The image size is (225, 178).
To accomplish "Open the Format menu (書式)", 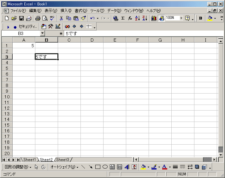I will tap(81, 11).
